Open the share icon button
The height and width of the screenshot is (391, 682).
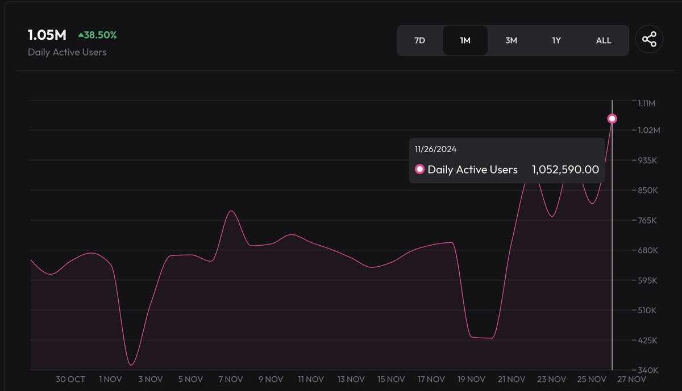point(649,40)
